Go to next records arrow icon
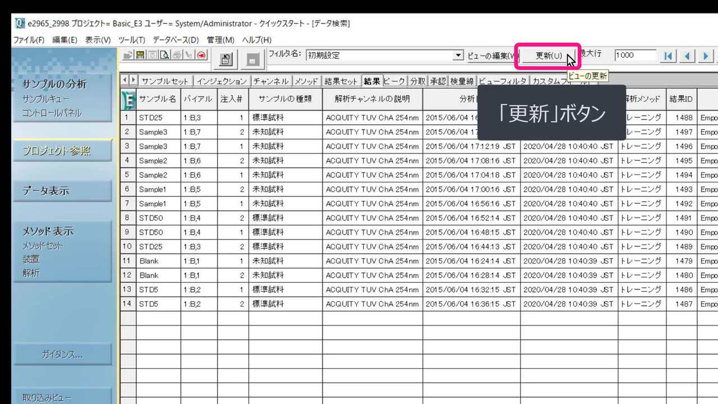The image size is (718, 404). pos(706,56)
